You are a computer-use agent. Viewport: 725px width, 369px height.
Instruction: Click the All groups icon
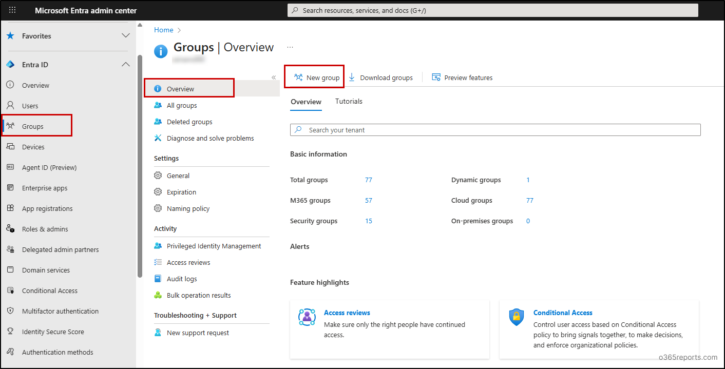point(158,105)
